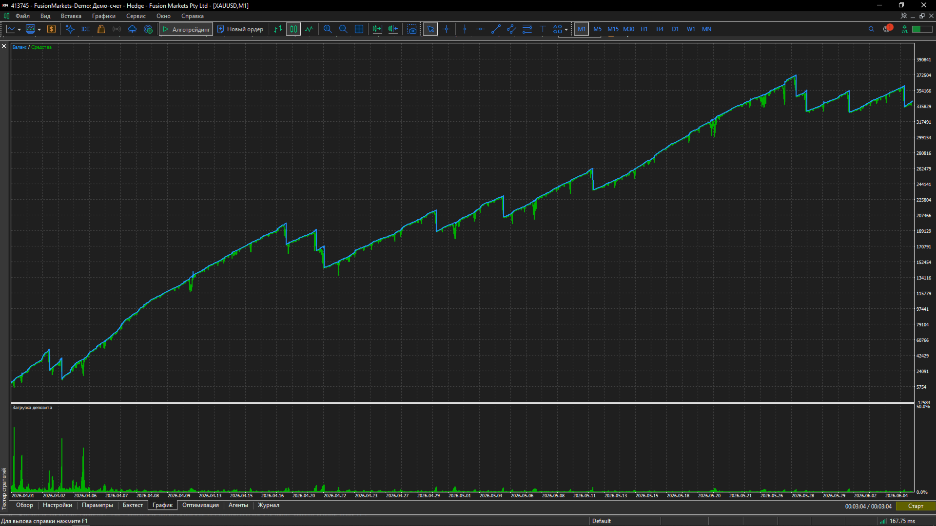The image size is (936, 526).
Task: Select the M5 timeframe
Action: click(597, 29)
